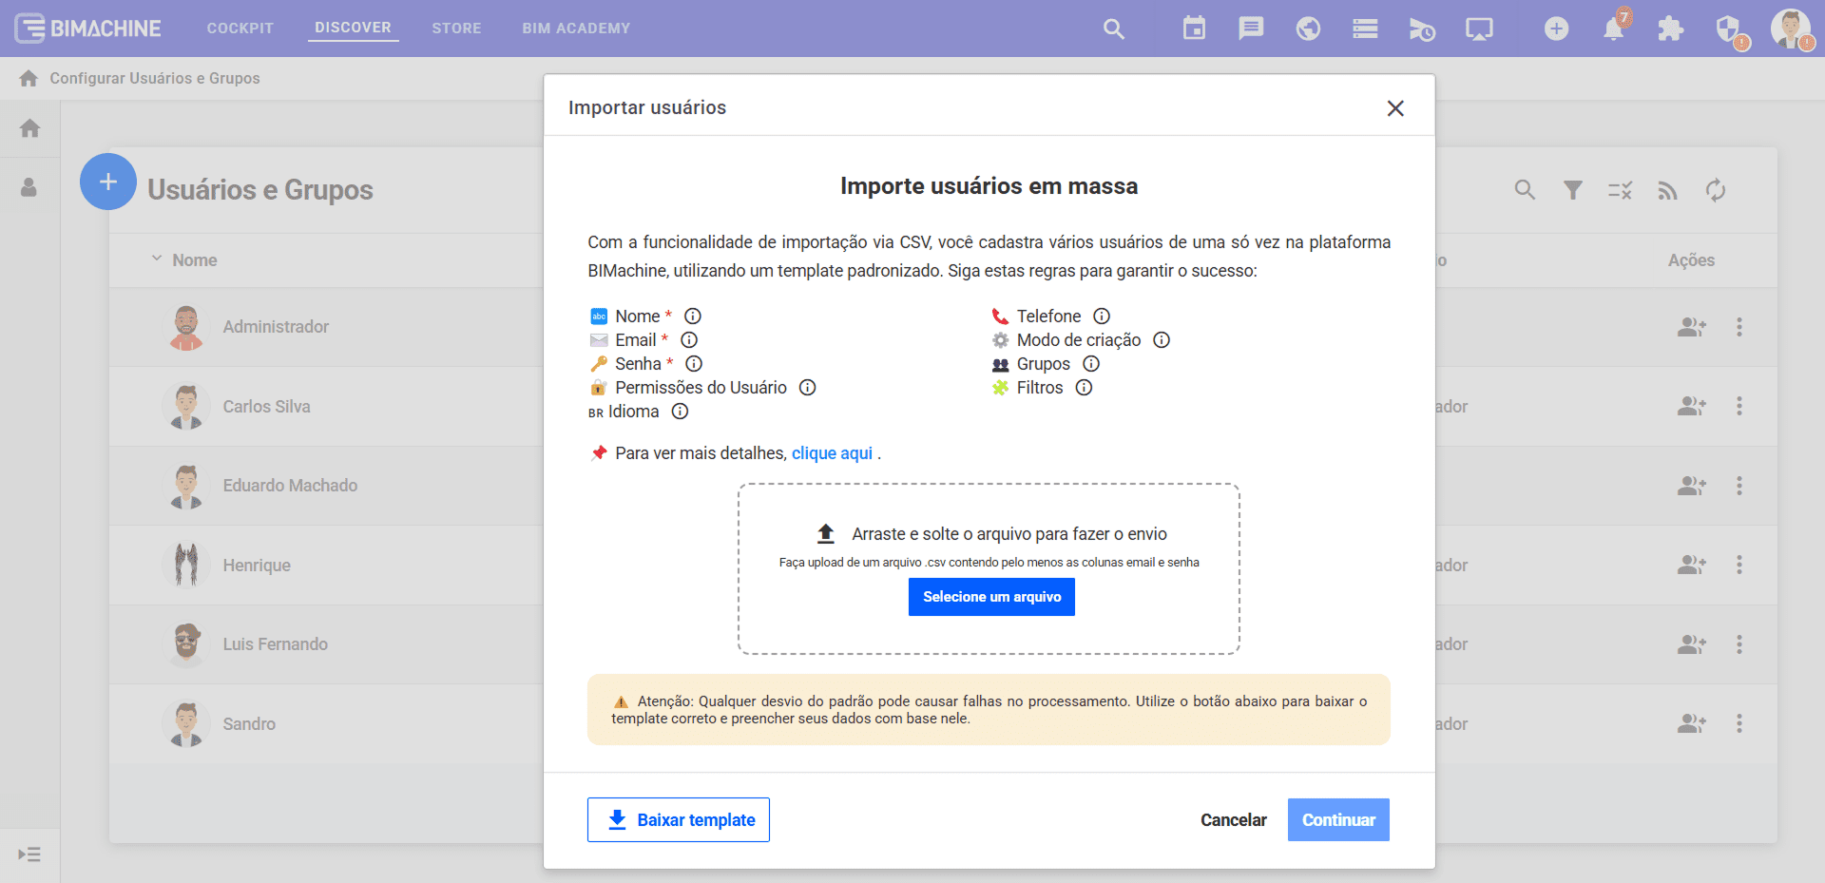
Task: Click the calendar icon in top bar
Action: 1194,29
